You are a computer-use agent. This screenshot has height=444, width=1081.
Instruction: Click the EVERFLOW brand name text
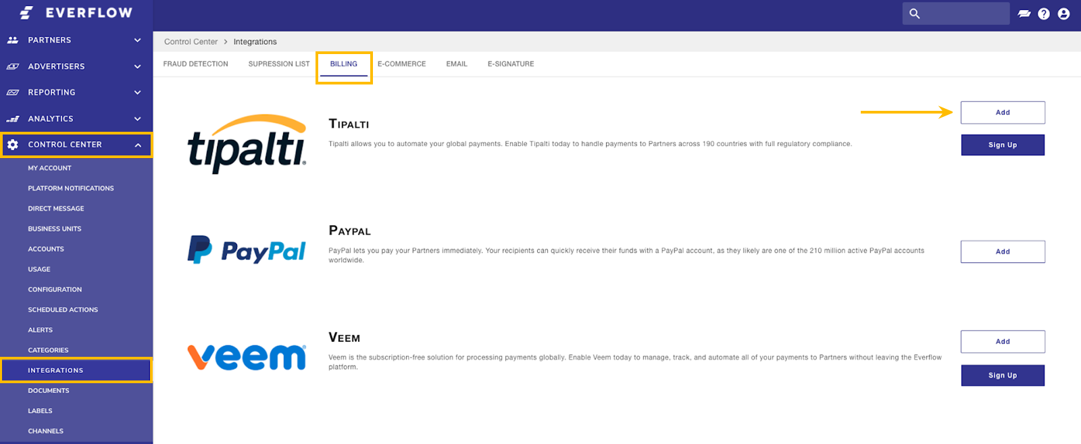89,13
